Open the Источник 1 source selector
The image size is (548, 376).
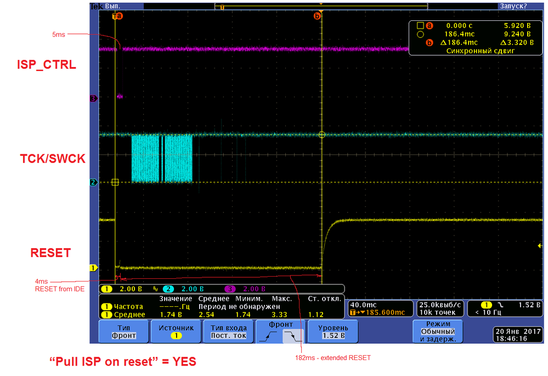176,330
